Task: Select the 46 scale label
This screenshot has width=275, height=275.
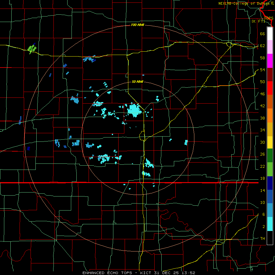Action: [262, 94]
